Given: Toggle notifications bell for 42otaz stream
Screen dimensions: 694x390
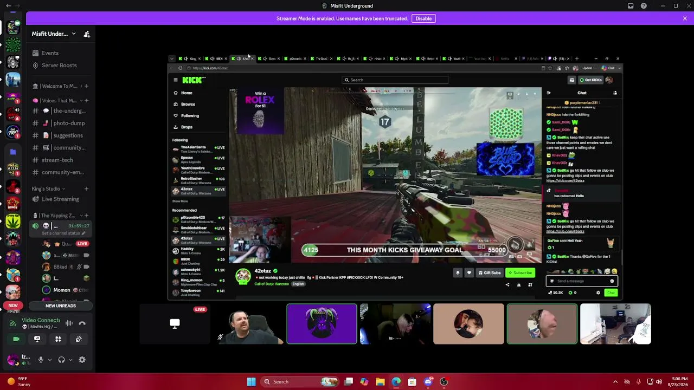Looking at the screenshot, I should pyautogui.click(x=458, y=273).
